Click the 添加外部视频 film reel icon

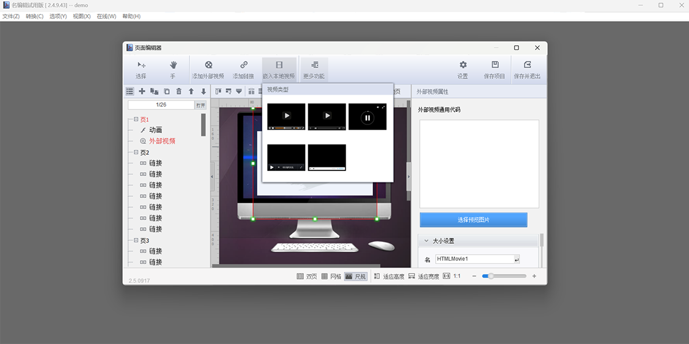point(208,65)
